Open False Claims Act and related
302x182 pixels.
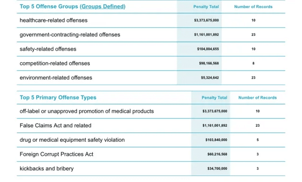[55, 126]
